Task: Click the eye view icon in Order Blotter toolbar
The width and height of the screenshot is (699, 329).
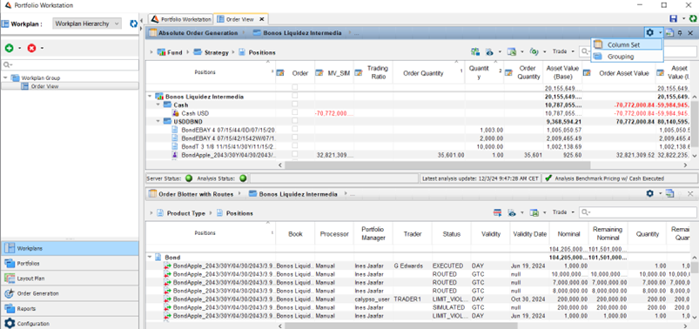Action: (511, 212)
